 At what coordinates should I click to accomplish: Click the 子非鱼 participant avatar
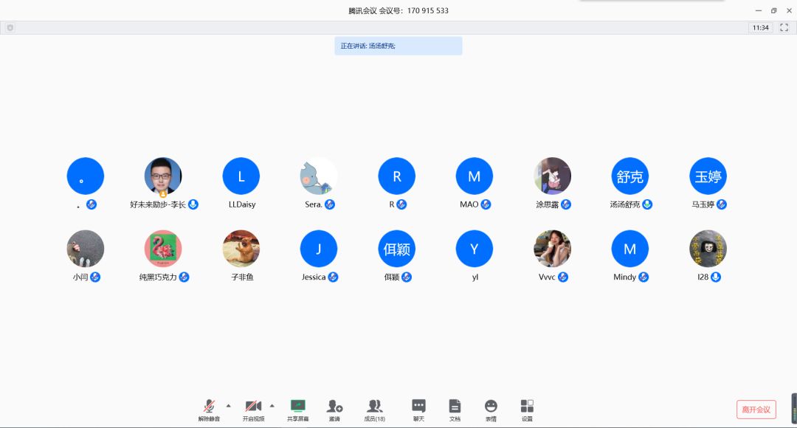click(x=241, y=249)
